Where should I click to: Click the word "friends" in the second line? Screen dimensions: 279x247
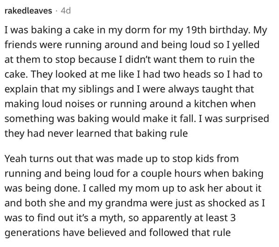pos(20,45)
